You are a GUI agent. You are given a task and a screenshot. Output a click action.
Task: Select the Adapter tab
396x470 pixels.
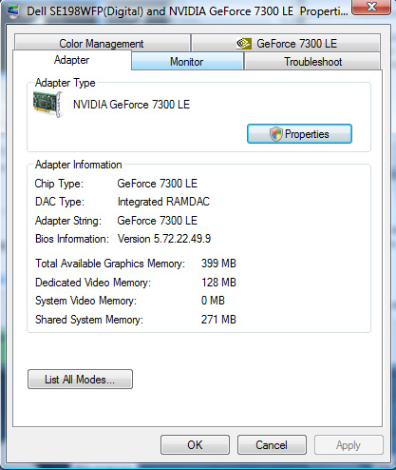pos(72,60)
